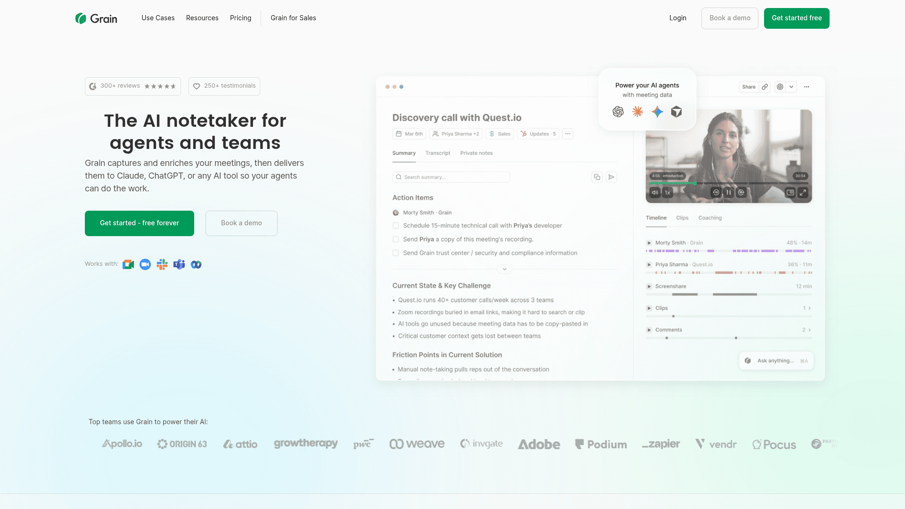Click the Search summary input field
The image size is (905, 509).
(x=451, y=177)
